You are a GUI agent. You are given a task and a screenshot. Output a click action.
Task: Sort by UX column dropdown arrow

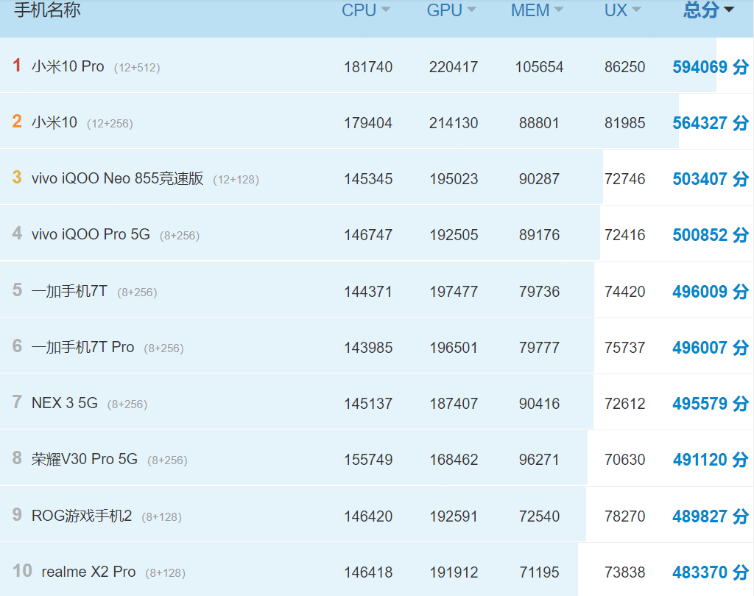636,10
